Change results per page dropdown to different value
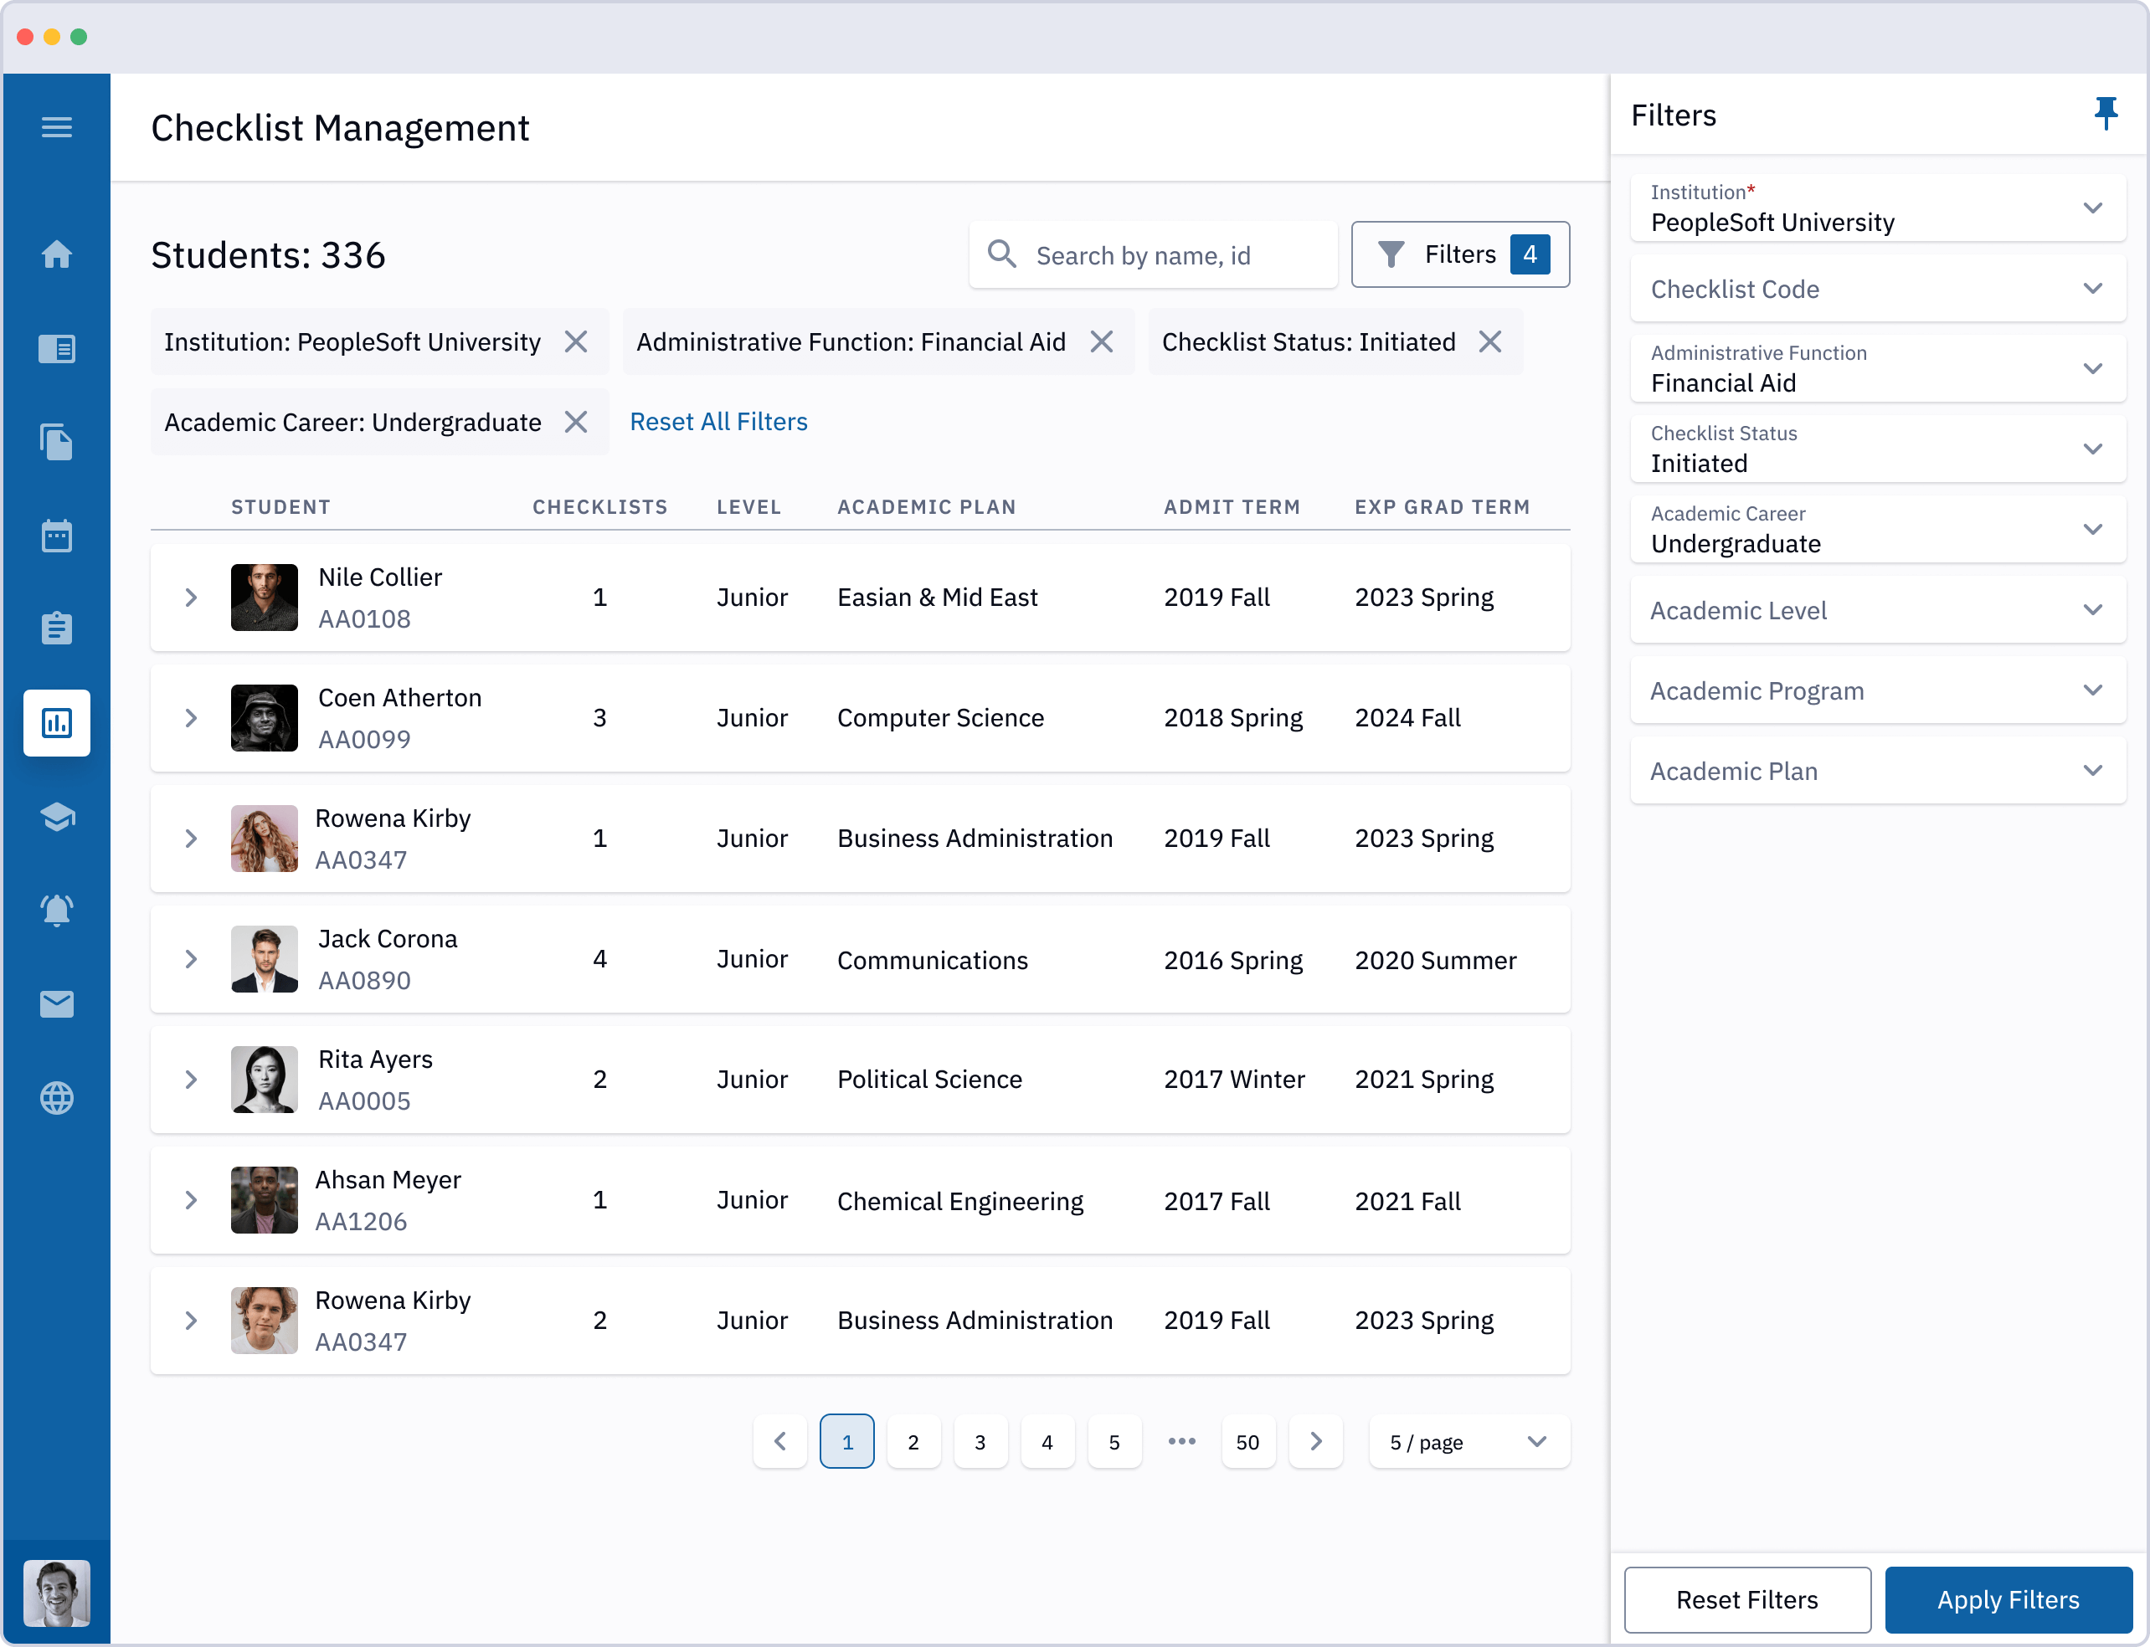 1464,1439
